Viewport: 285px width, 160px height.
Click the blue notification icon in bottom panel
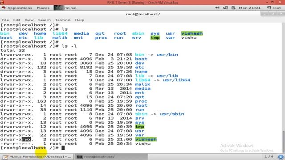pyautogui.click(x=281, y=157)
